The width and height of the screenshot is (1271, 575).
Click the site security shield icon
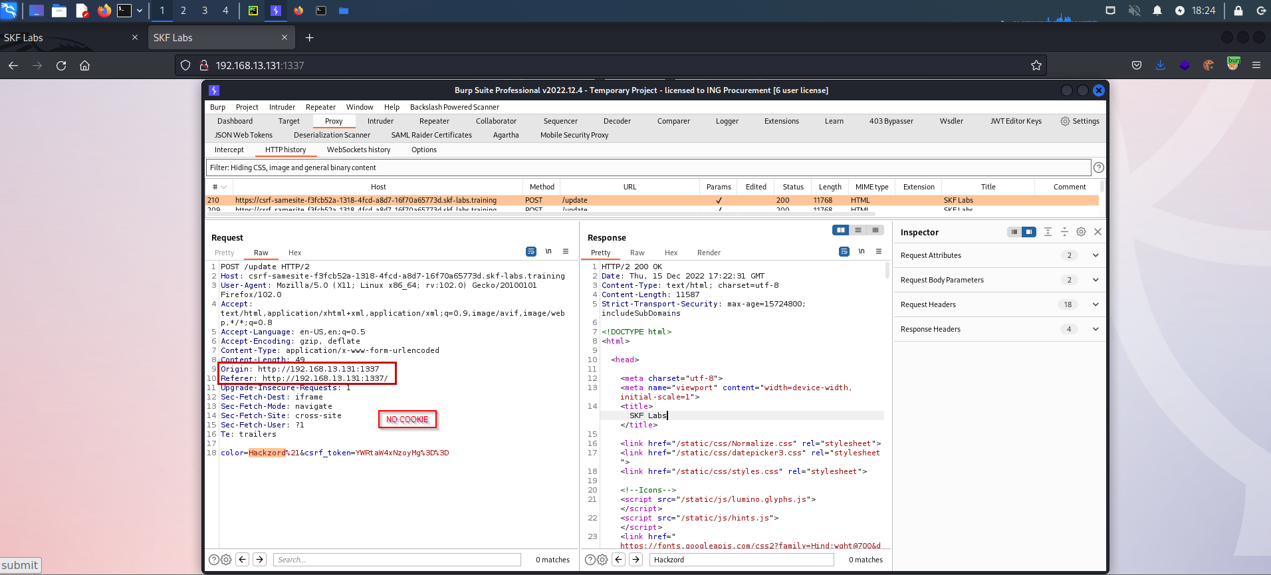pos(185,65)
